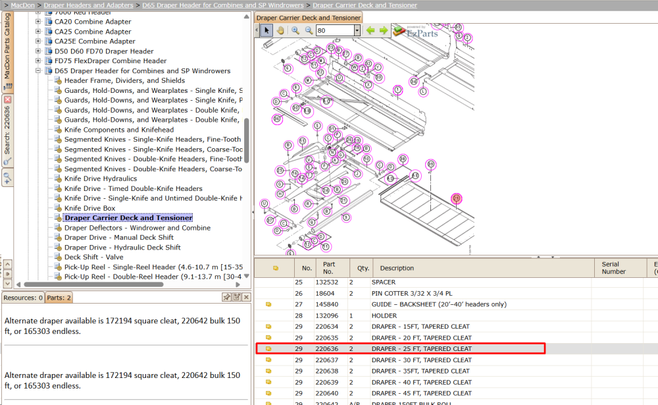This screenshot has width=658, height=405.
Task: Click the tree panel vertical scrollbar thumb
Action: [247, 141]
